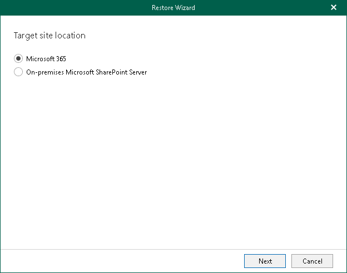This screenshot has height=273, width=347.
Task: Click the blank white area below the options
Action: pyautogui.click(x=173, y=167)
